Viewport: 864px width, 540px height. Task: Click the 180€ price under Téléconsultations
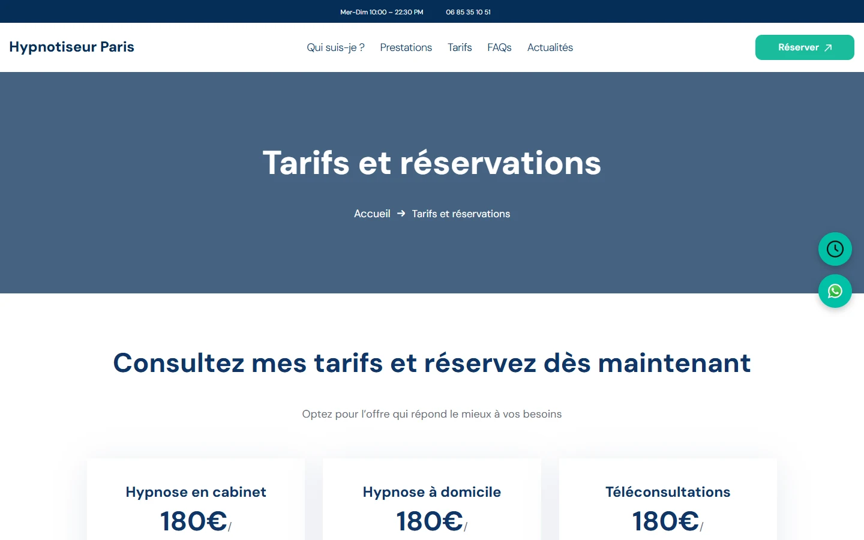[665, 521]
